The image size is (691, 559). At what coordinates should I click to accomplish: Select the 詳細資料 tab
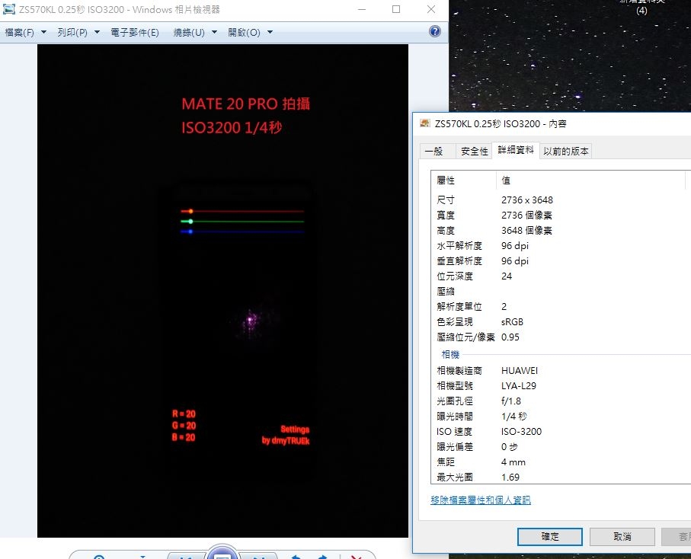point(516,150)
